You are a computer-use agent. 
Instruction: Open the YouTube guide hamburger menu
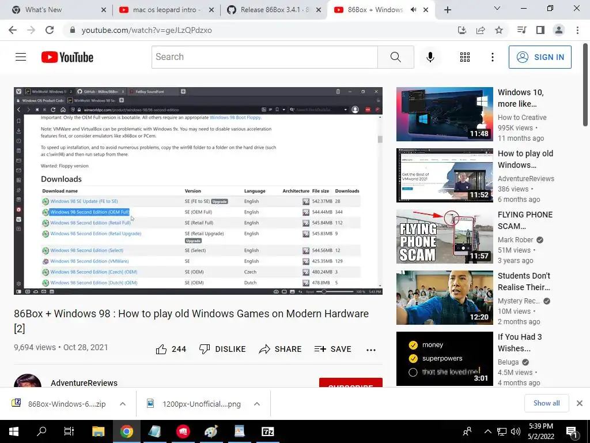coord(21,57)
